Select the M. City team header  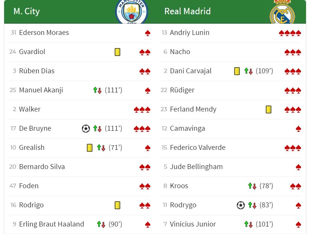26,11
